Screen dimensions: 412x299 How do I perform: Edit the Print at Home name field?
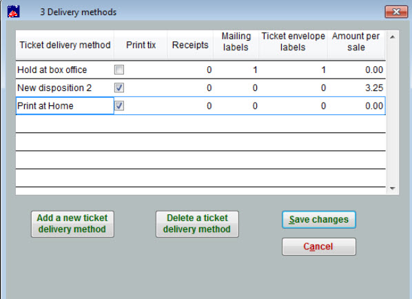click(65, 105)
